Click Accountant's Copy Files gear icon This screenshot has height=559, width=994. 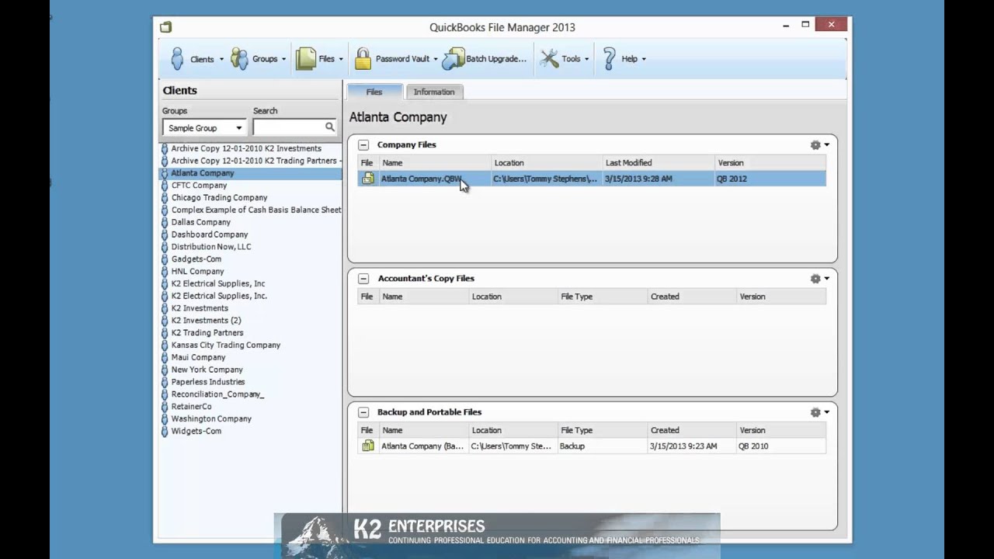[x=815, y=279]
